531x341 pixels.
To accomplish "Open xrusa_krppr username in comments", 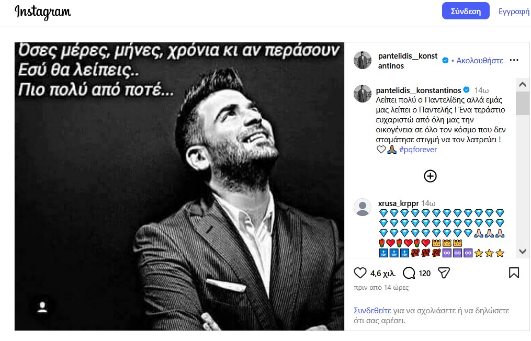I will [x=398, y=203].
